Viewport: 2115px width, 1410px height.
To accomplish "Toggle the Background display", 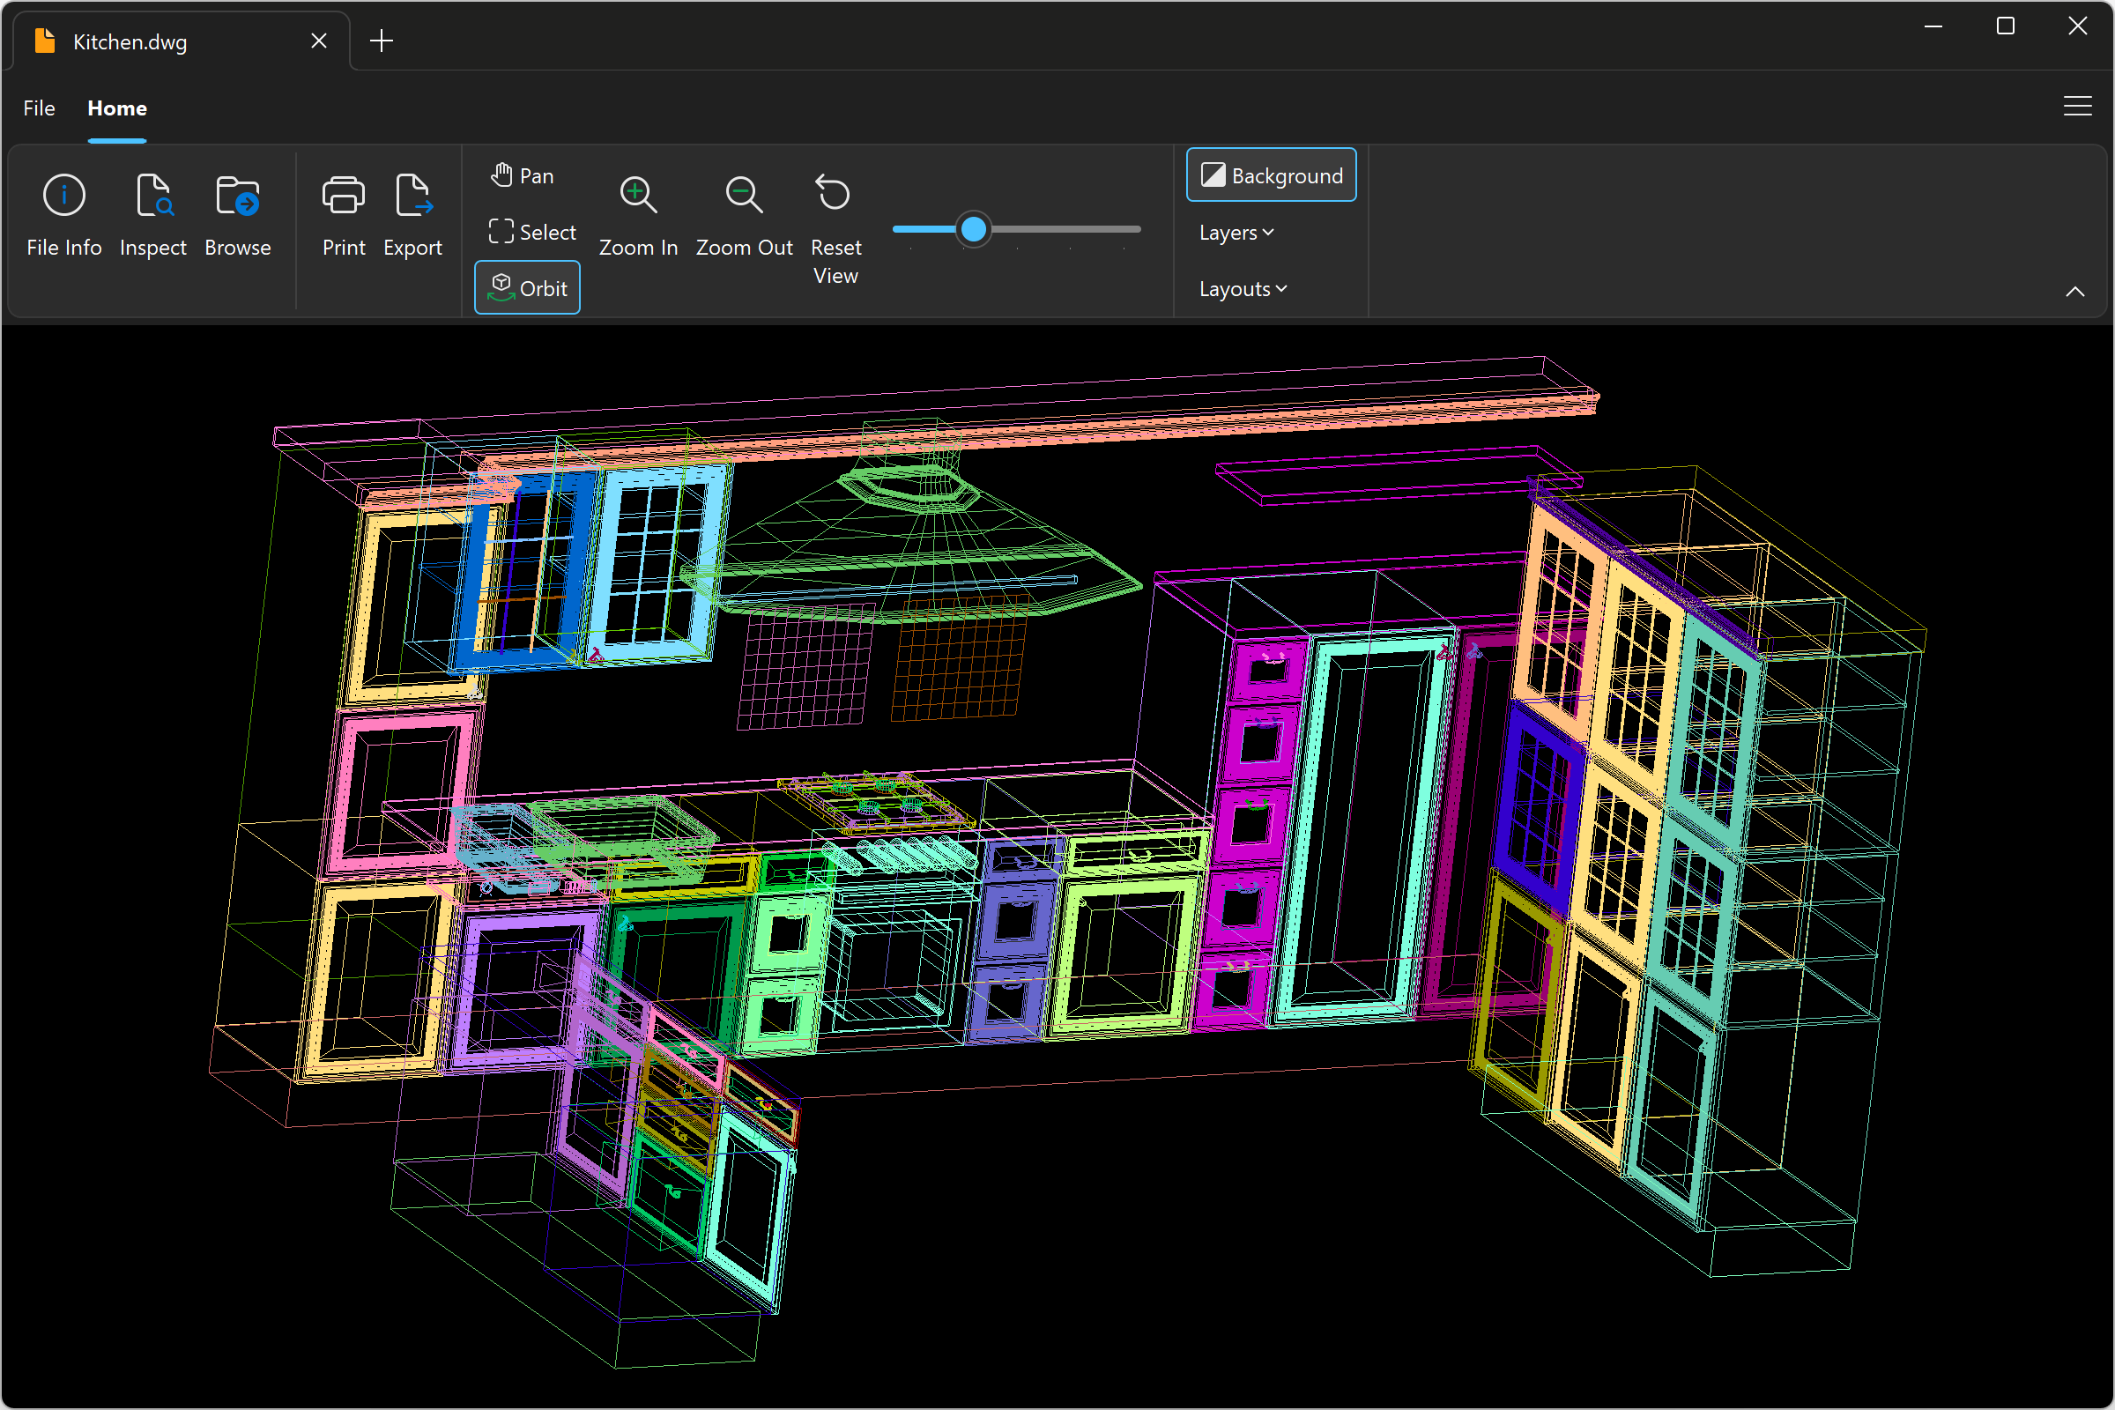I will pyautogui.click(x=1270, y=174).
